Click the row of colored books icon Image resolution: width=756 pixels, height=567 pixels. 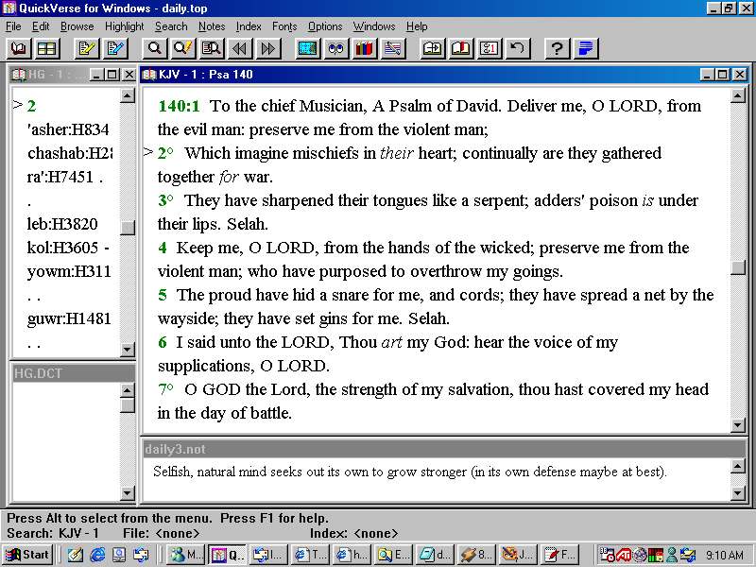(365, 48)
